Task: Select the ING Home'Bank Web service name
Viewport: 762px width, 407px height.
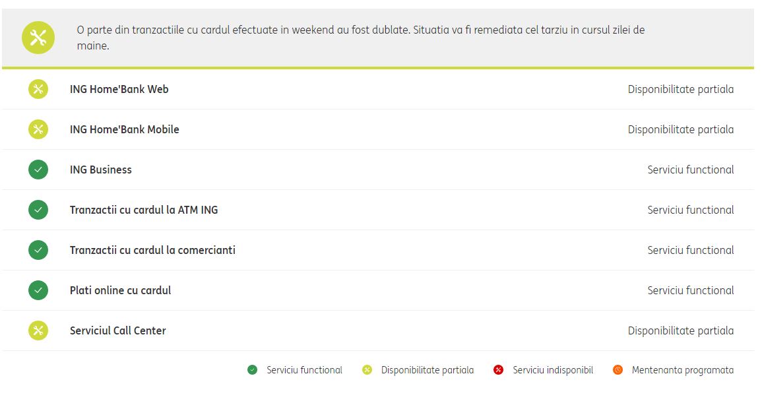Action: coord(119,89)
